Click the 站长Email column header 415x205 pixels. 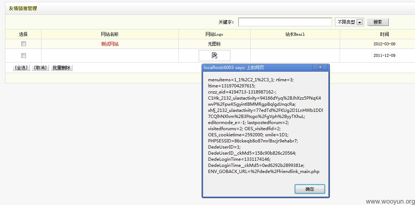295,34
